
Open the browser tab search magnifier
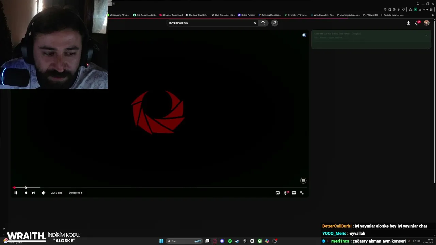[418, 4]
